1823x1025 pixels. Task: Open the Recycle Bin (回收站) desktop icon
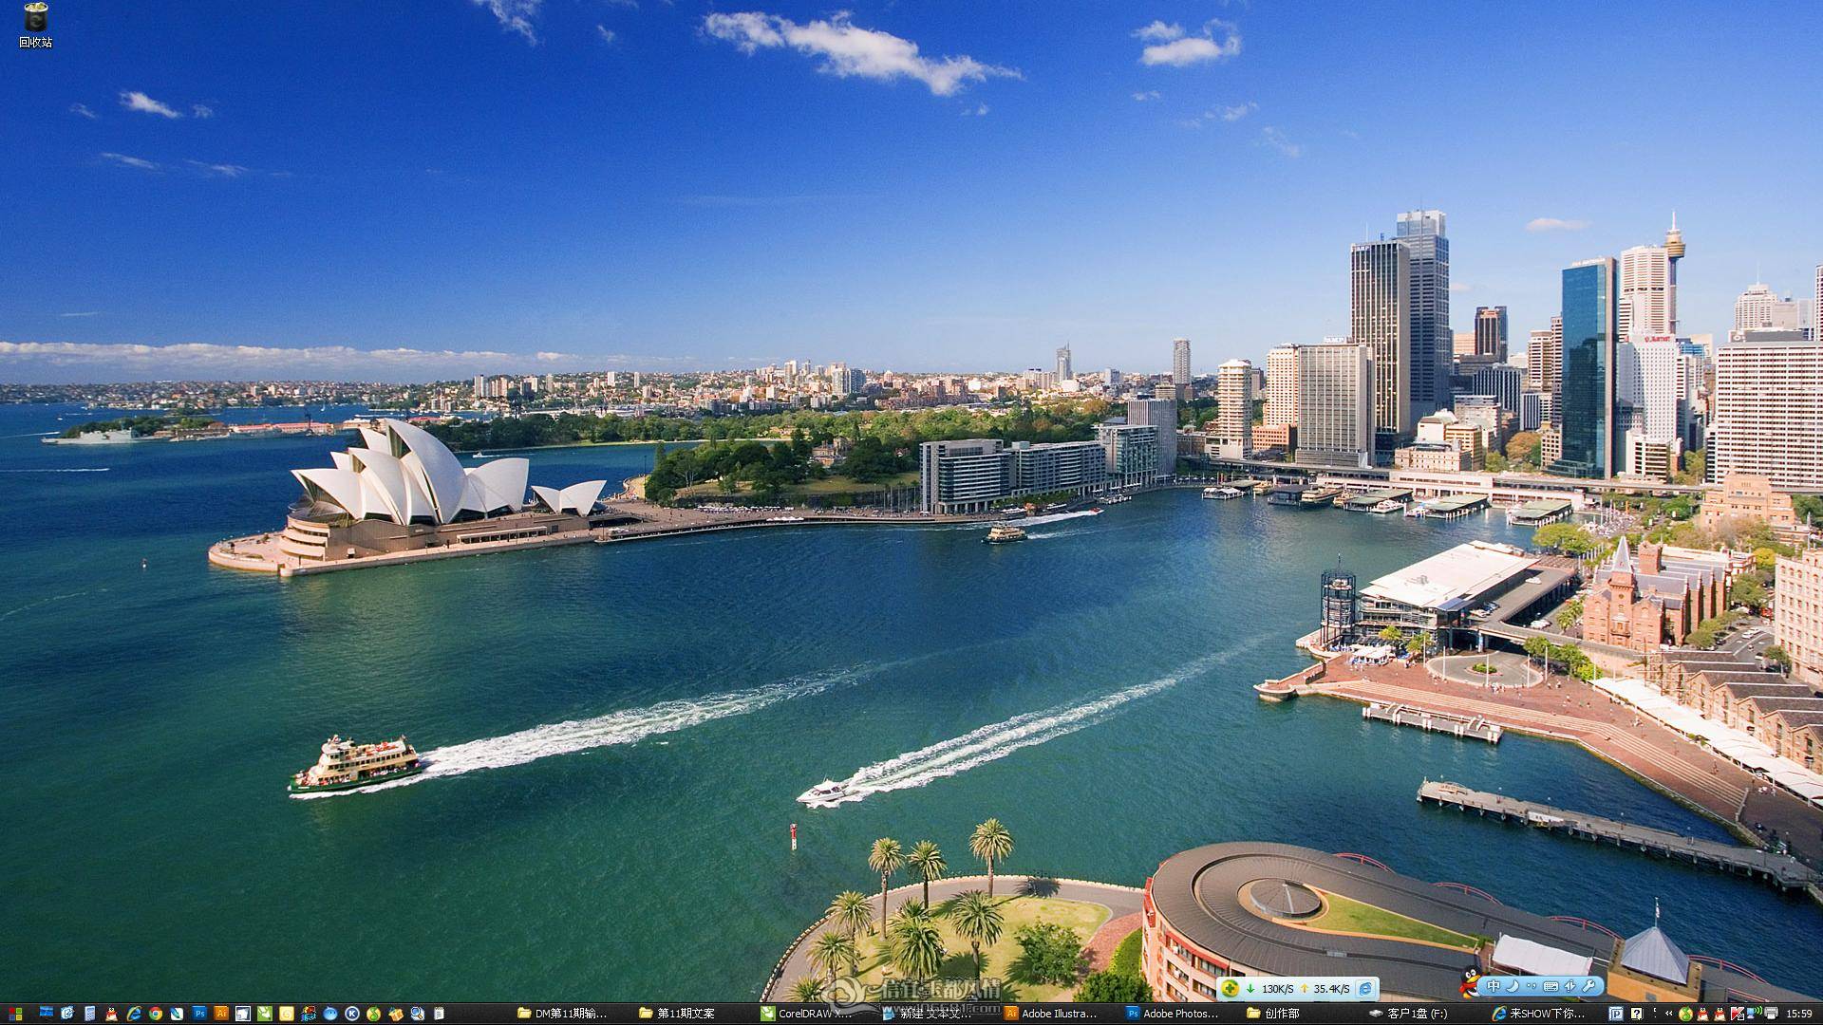click(x=35, y=26)
